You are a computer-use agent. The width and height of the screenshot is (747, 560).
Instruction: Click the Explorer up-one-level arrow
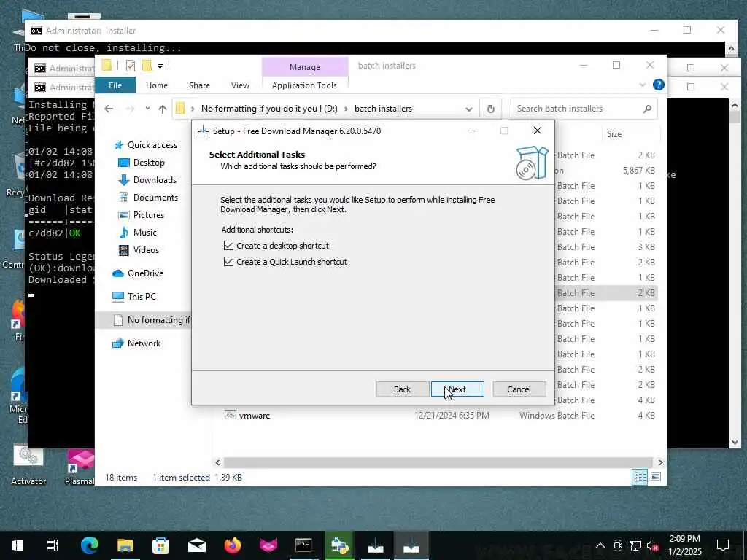163,109
